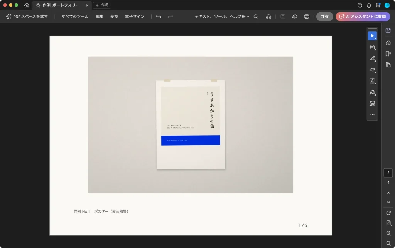Select the comment note tool

tap(372, 47)
